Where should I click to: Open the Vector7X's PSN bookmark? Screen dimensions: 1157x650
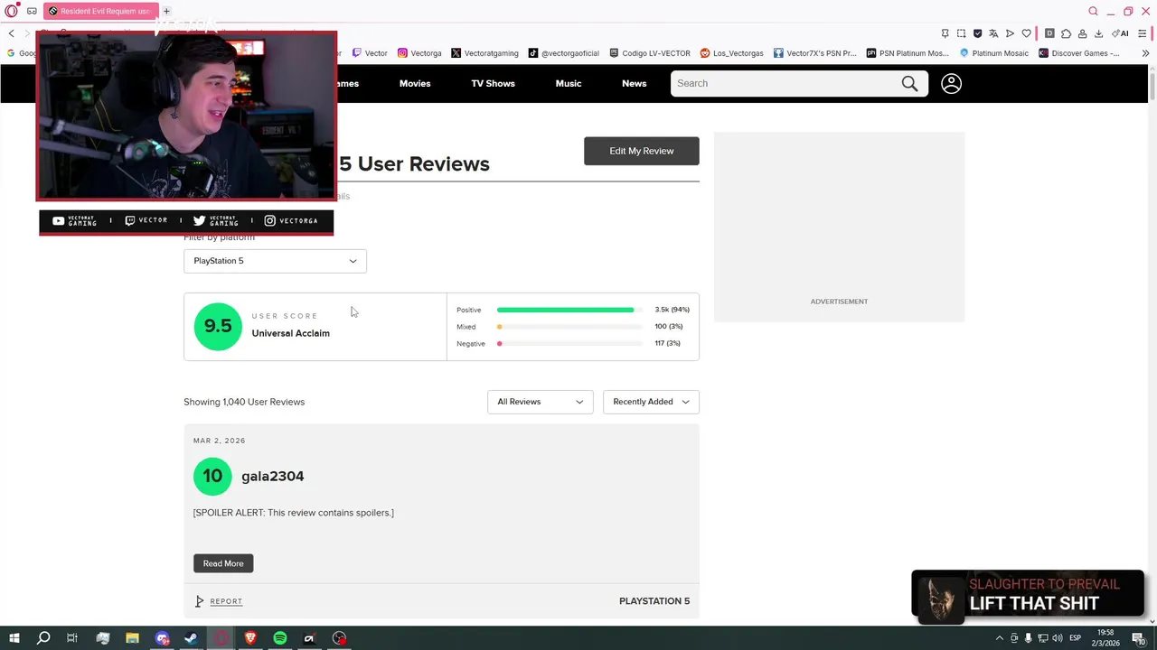pos(814,53)
